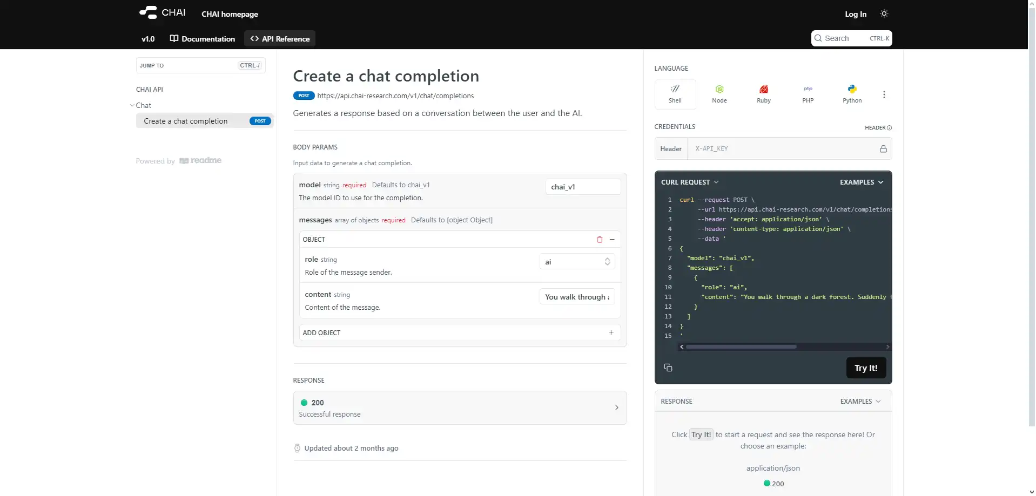Open the Documentation tab

(x=203, y=39)
